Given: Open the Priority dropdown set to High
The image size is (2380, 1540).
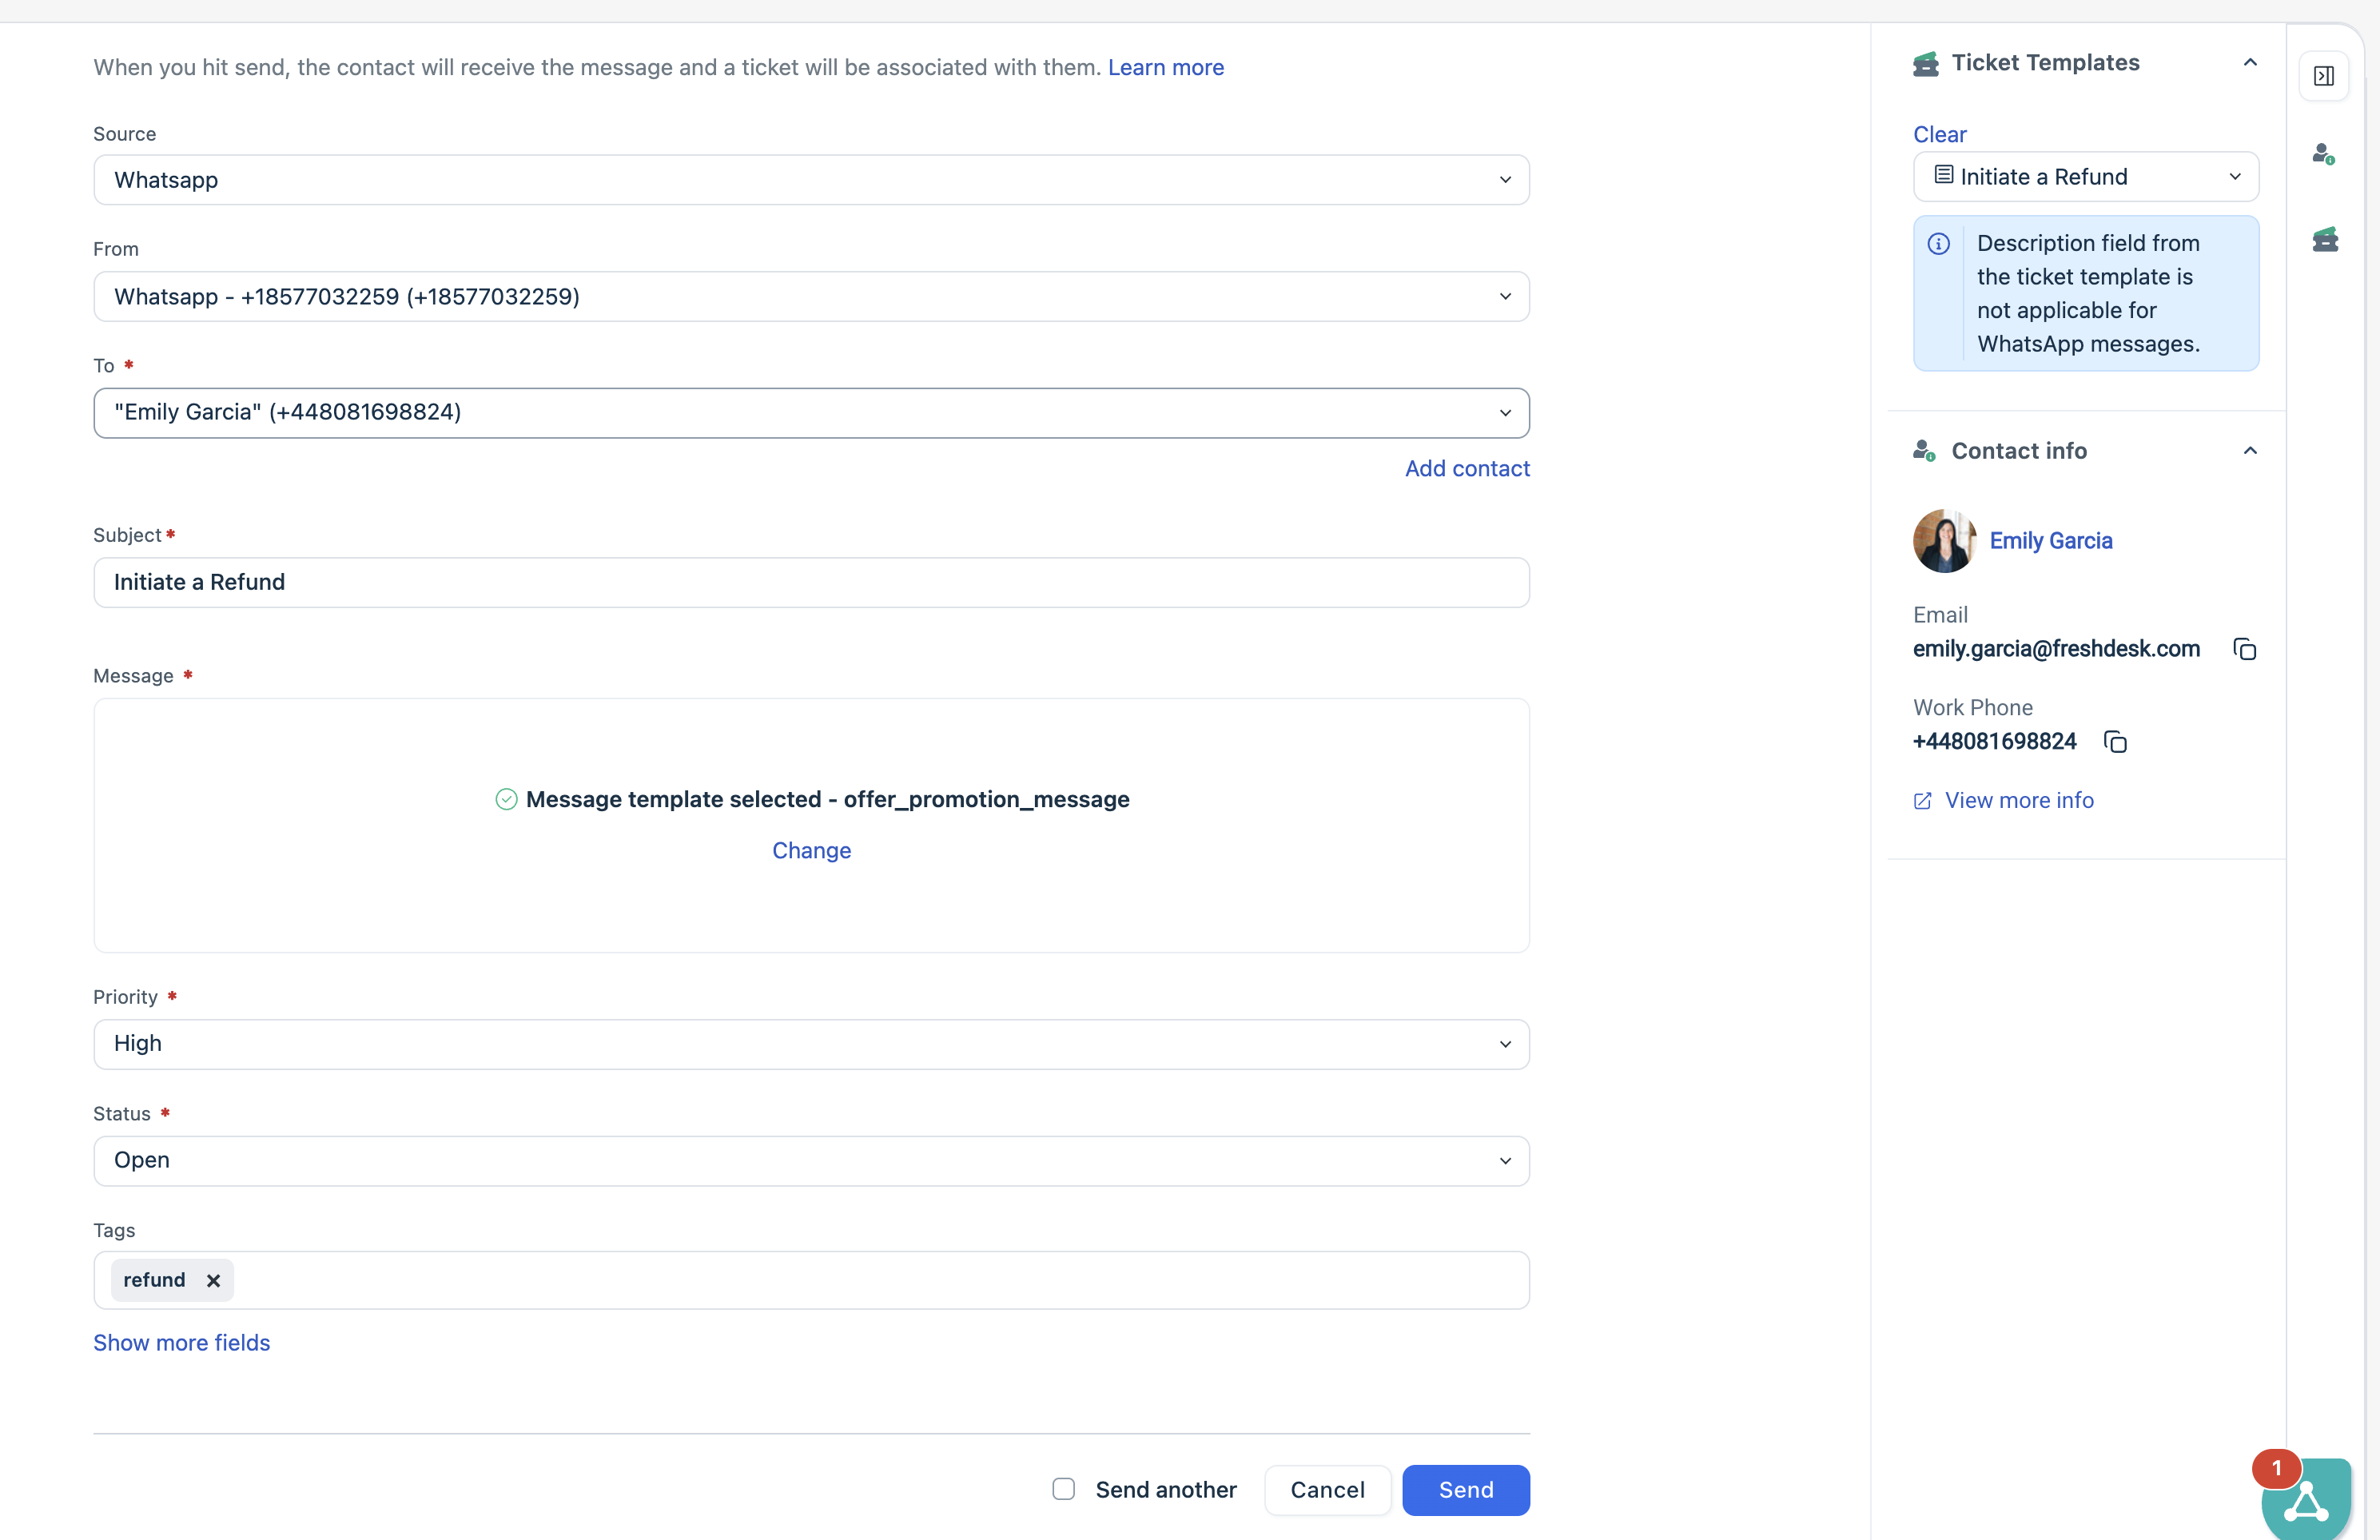Looking at the screenshot, I should click(x=811, y=1044).
